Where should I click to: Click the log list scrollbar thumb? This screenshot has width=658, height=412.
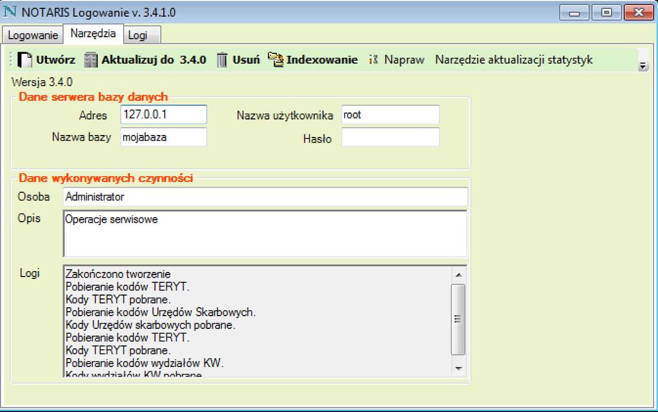point(458,319)
